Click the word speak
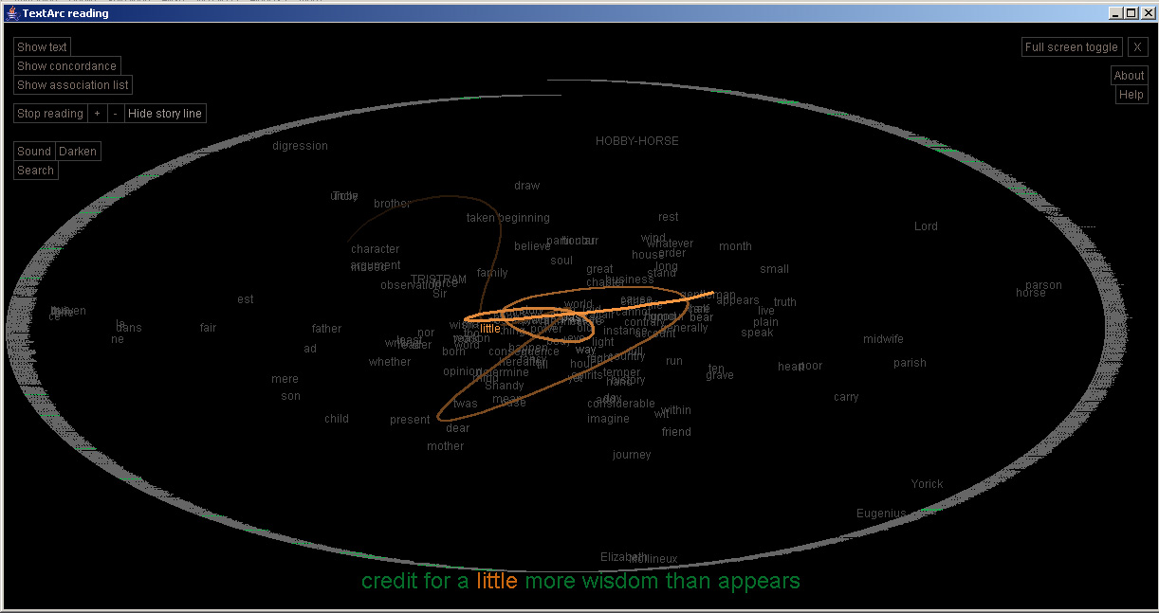 (757, 333)
